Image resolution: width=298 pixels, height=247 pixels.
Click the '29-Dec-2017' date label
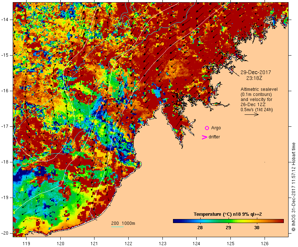click(x=255, y=72)
